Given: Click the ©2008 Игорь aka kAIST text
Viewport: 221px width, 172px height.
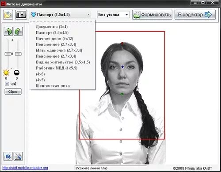Looking at the screenshot, I should pyautogui.click(x=192, y=168).
